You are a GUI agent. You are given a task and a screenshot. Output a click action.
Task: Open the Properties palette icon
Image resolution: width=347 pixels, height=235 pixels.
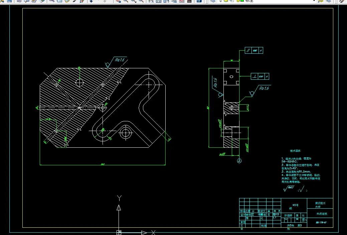click(151, 1)
